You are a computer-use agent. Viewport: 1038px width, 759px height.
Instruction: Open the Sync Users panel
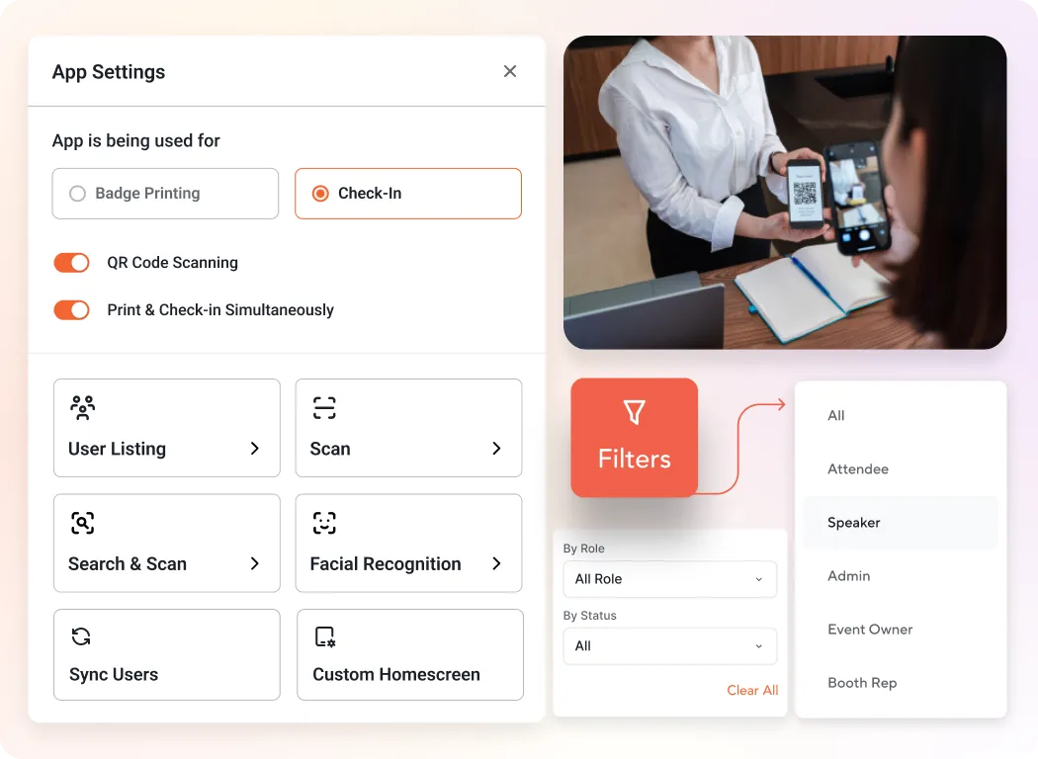166,654
